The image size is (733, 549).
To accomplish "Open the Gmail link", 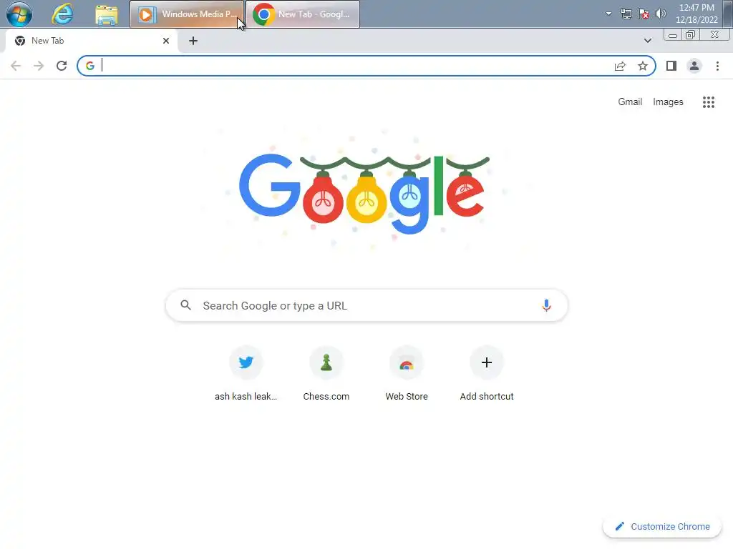I will pyautogui.click(x=630, y=102).
